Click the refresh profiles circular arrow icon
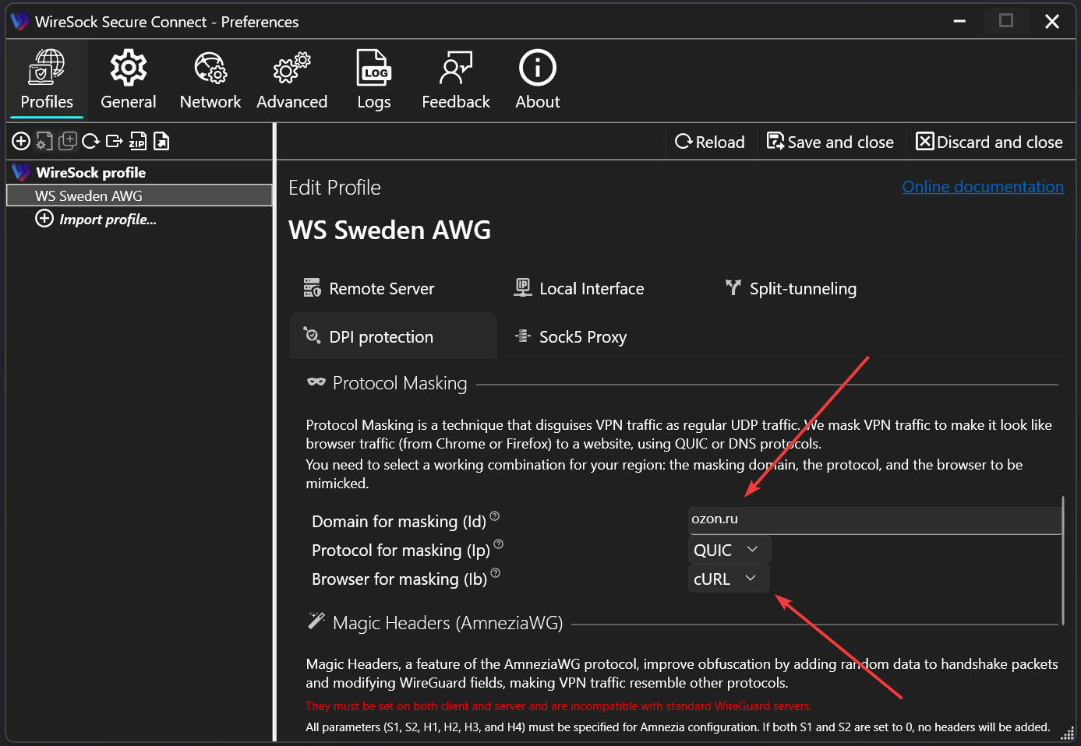The height and width of the screenshot is (746, 1081). (x=90, y=141)
